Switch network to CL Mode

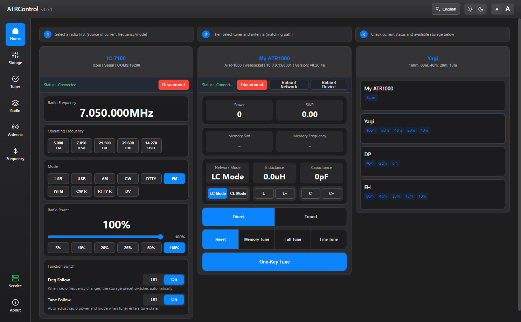click(x=238, y=193)
